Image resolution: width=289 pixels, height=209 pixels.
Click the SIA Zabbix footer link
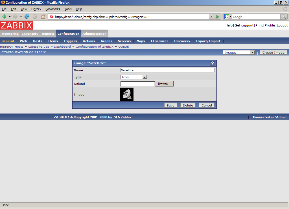(122, 117)
